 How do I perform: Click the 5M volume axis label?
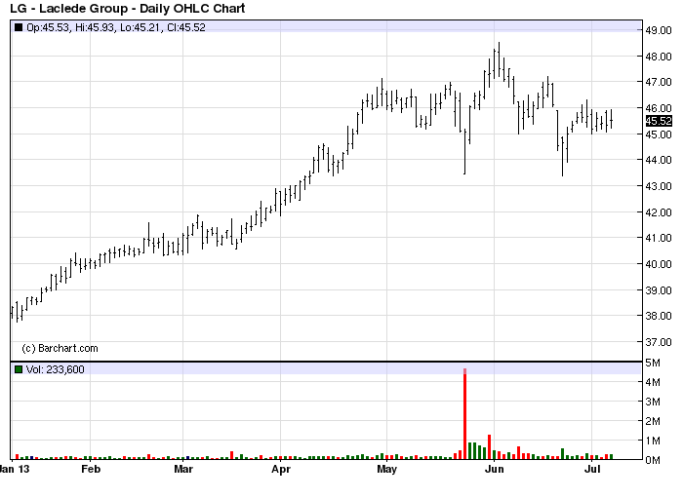653,363
